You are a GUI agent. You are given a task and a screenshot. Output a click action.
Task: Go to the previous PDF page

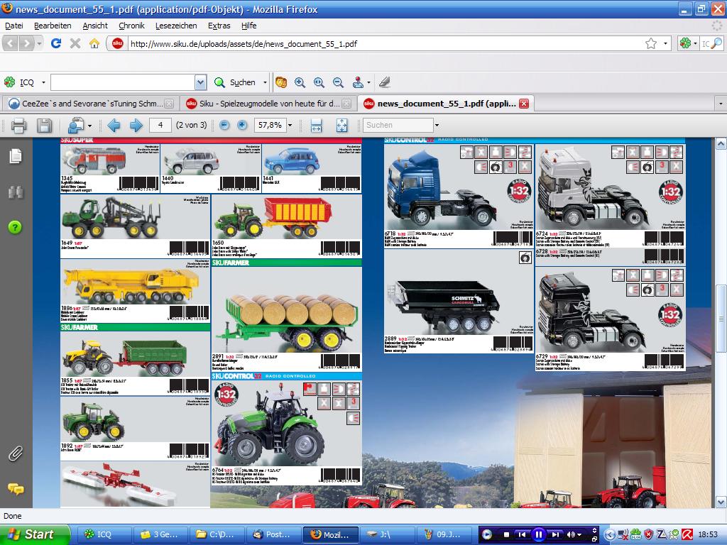click(x=114, y=126)
